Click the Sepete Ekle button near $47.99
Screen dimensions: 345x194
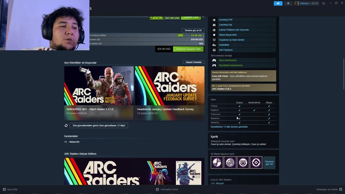[191, 18]
